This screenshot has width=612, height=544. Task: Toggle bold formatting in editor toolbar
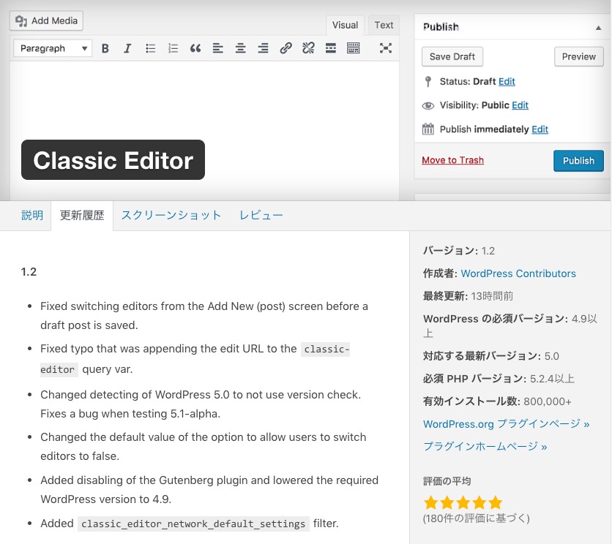click(x=105, y=48)
